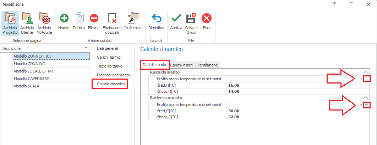Switch to the Carichi interni tab

[182, 65]
